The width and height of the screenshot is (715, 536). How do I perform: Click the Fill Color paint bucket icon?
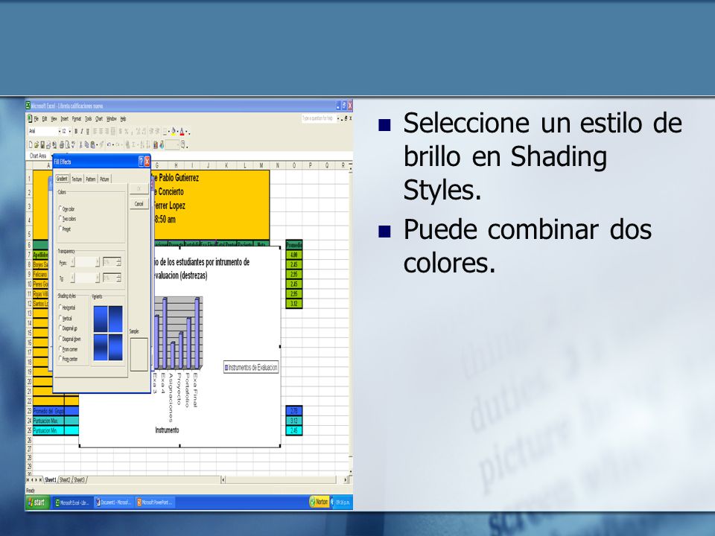[174, 132]
